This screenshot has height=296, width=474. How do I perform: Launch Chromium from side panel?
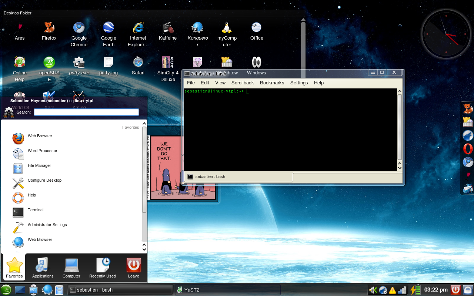click(x=468, y=162)
